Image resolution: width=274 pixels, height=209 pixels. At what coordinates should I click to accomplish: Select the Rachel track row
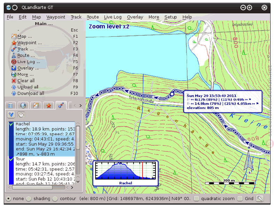pyautogui.click(x=41, y=139)
